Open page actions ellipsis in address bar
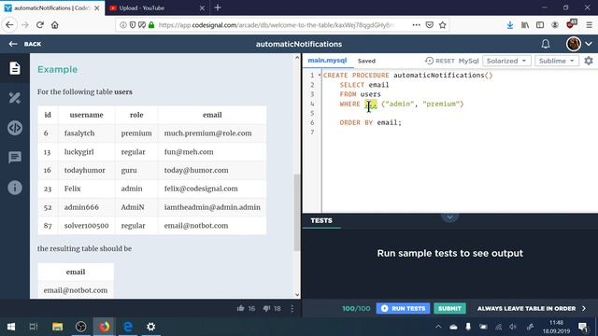The width and height of the screenshot is (598, 336). (x=416, y=25)
